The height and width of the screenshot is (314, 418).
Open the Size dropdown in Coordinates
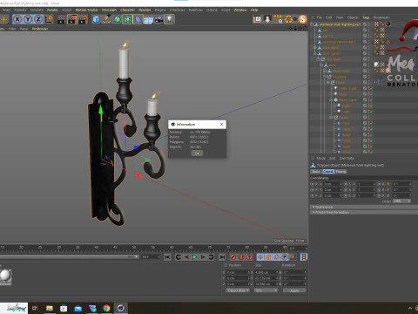266,290
